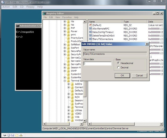
Task: Select the DeleteTempDirsOnExit entry icon
Action: [90, 36]
